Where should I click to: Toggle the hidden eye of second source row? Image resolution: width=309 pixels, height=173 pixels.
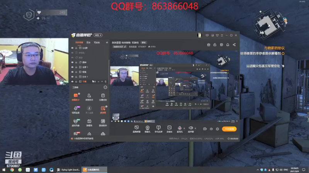click(72, 53)
